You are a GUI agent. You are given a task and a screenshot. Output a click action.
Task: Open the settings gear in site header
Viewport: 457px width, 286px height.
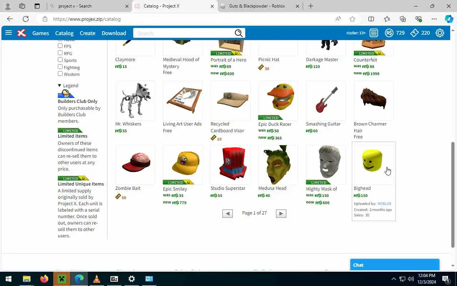[x=440, y=33]
